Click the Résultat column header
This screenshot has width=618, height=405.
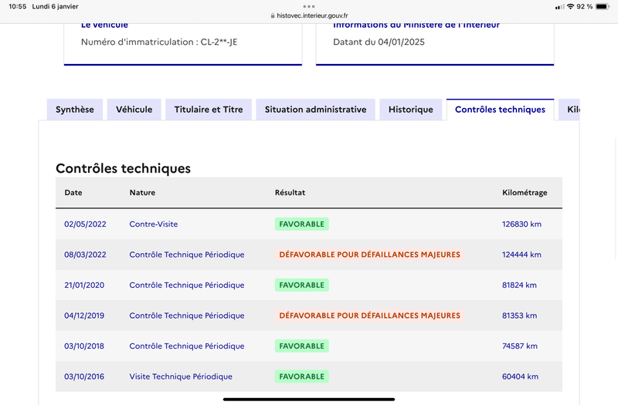pos(290,192)
